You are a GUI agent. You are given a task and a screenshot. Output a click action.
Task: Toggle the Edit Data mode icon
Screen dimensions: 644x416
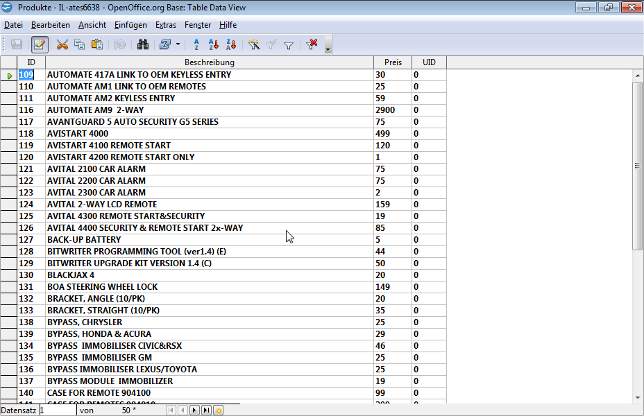point(40,44)
